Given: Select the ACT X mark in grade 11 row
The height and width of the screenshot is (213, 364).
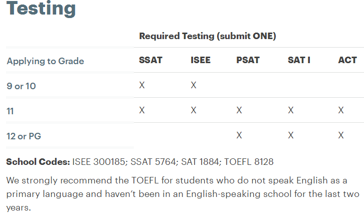Looking at the screenshot, I should pos(341,110).
